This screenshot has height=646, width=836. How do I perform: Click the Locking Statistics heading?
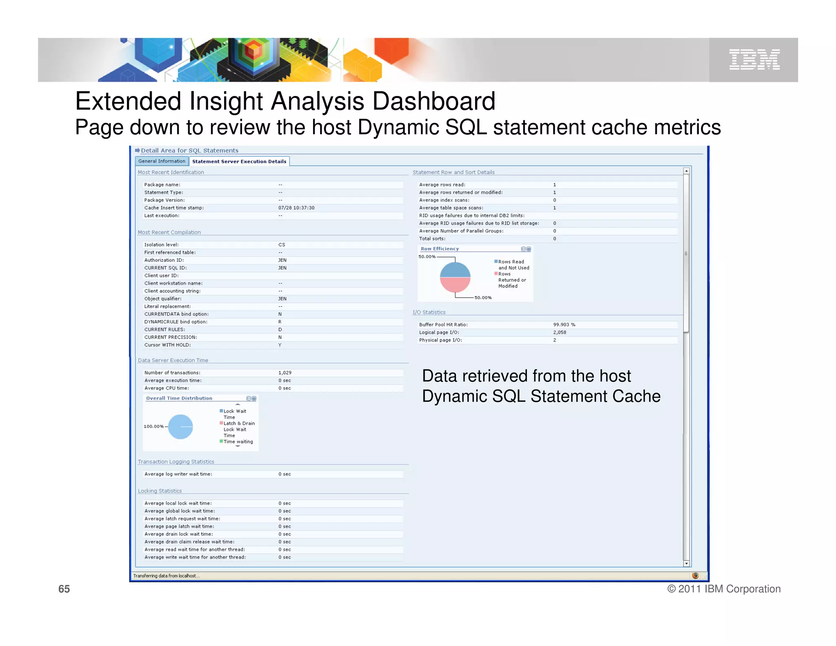click(160, 491)
